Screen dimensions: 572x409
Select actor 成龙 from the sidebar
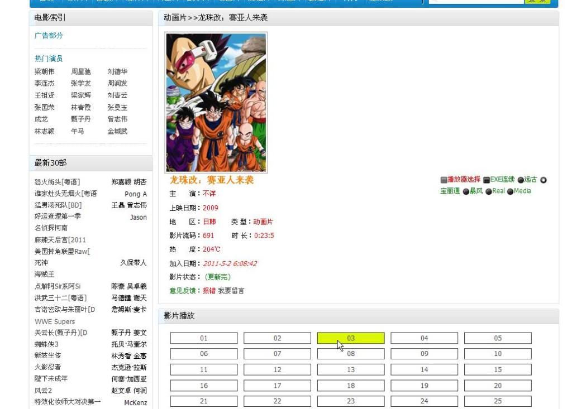click(41, 119)
